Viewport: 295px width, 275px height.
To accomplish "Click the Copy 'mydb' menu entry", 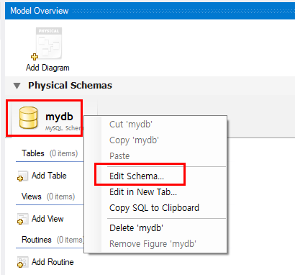I will coord(134,140).
